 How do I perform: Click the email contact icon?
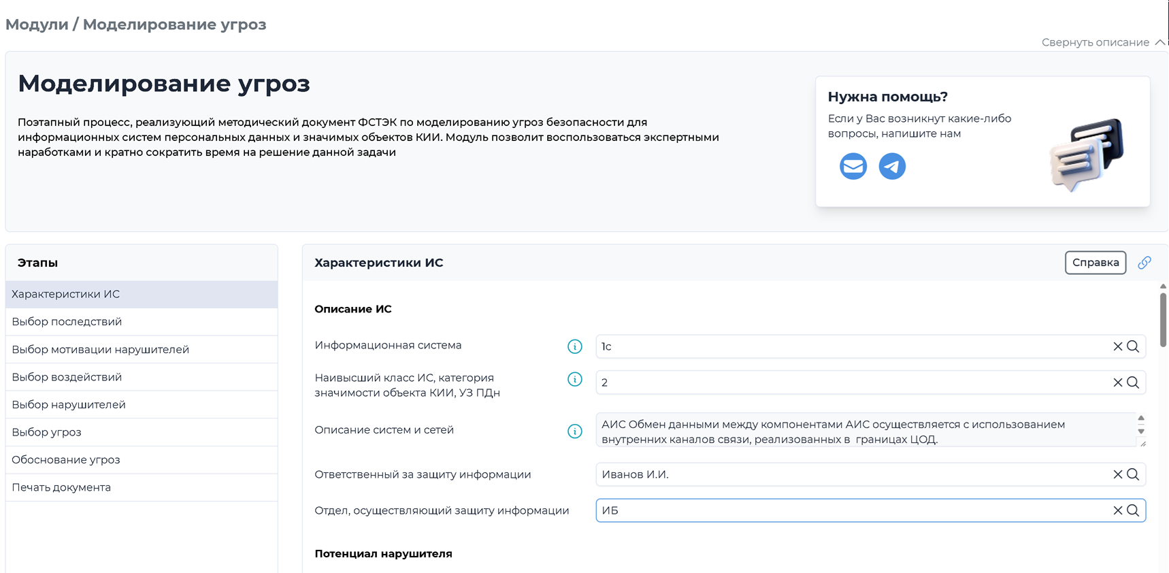853,166
